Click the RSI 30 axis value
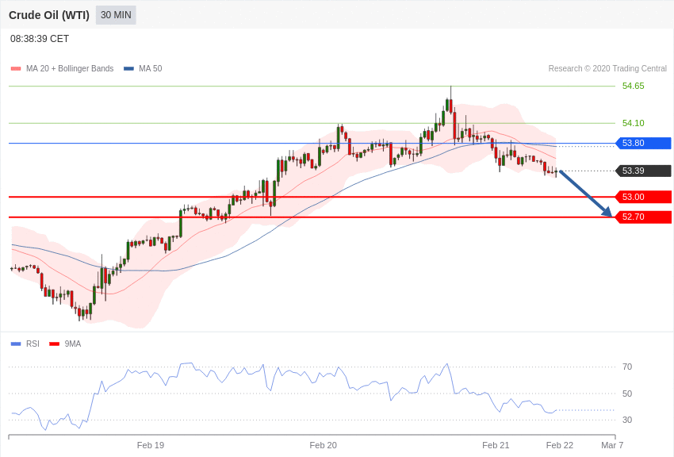Viewport: 674px width, 457px height. tap(627, 420)
